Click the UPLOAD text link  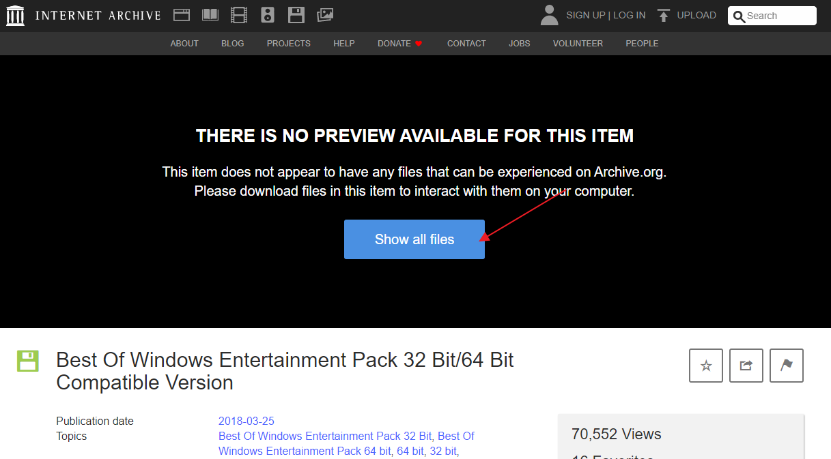coord(696,15)
